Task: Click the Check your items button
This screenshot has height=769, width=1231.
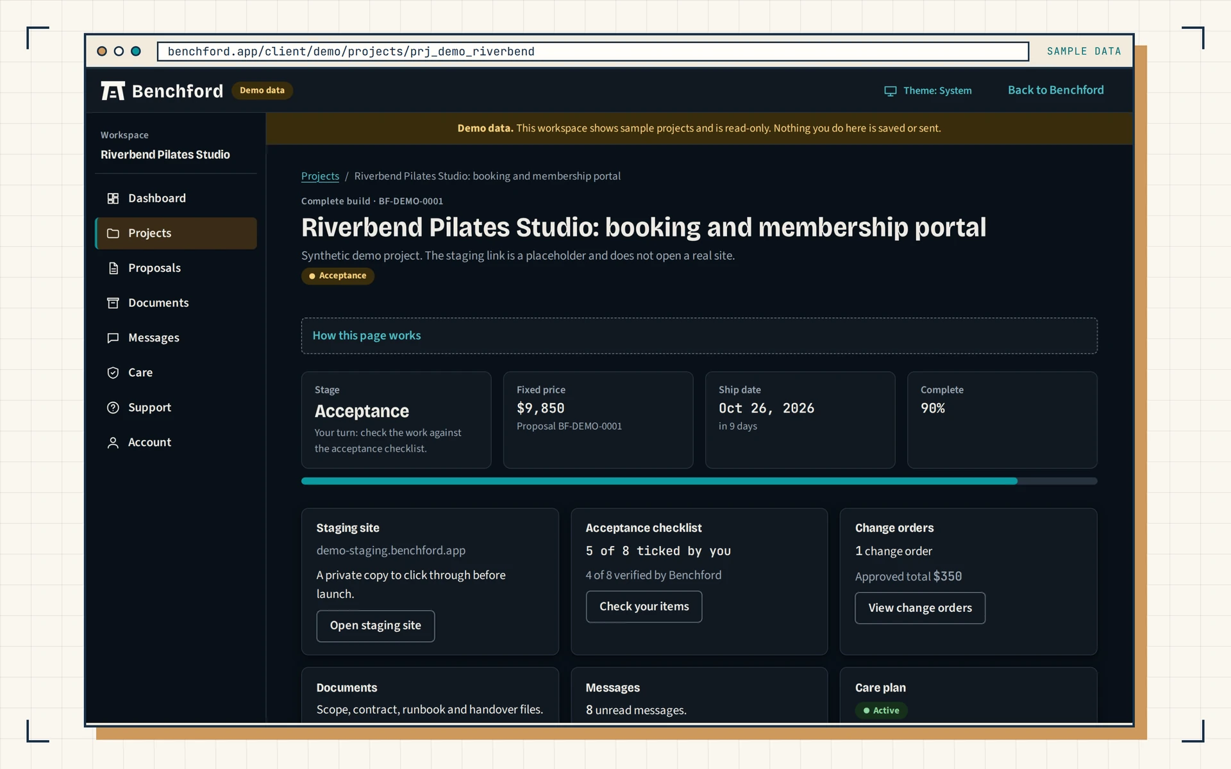Action: point(644,607)
